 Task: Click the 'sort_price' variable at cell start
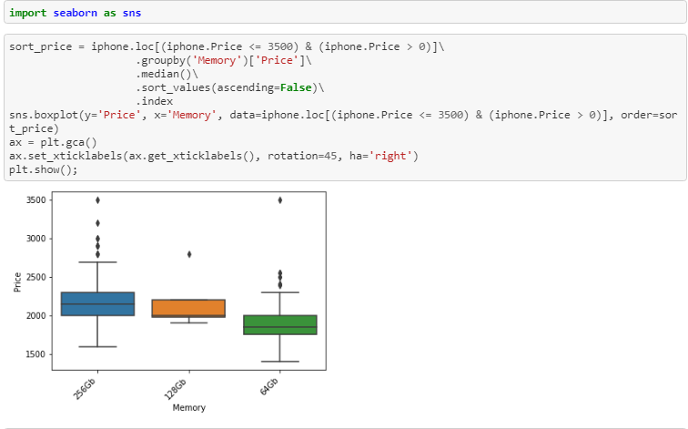click(40, 46)
